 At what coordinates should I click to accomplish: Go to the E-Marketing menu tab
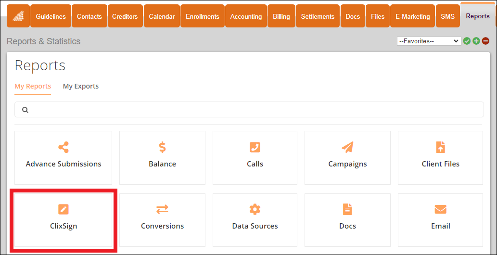click(x=412, y=16)
